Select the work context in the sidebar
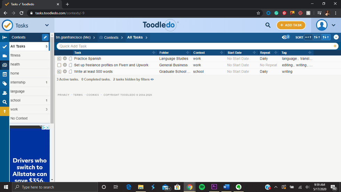 (x=14, y=109)
